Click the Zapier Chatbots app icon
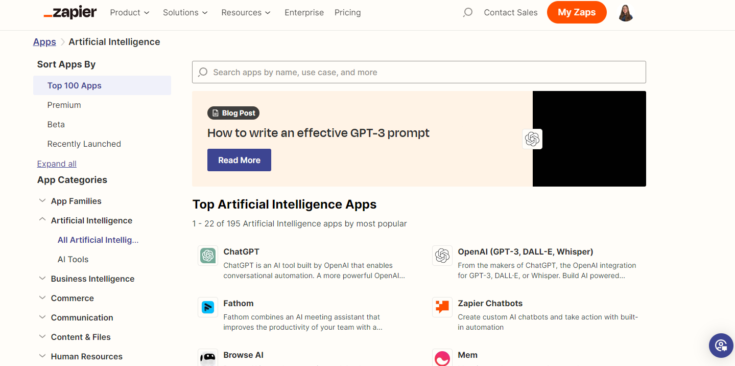This screenshot has height=366, width=735. point(442,307)
